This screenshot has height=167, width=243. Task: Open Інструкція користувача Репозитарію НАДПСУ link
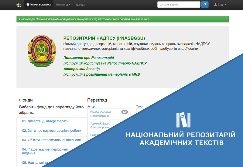105,63
